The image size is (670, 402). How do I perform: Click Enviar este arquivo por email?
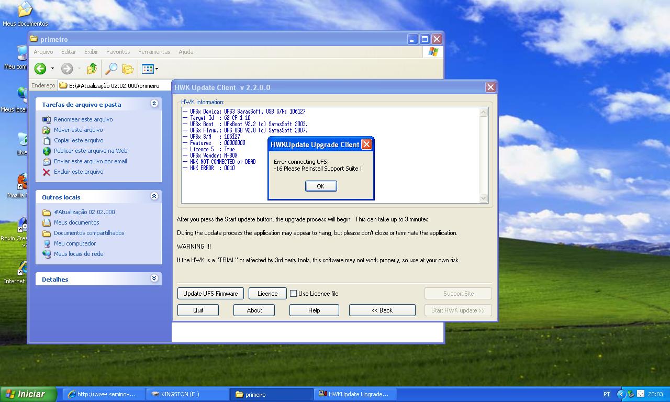coord(91,161)
